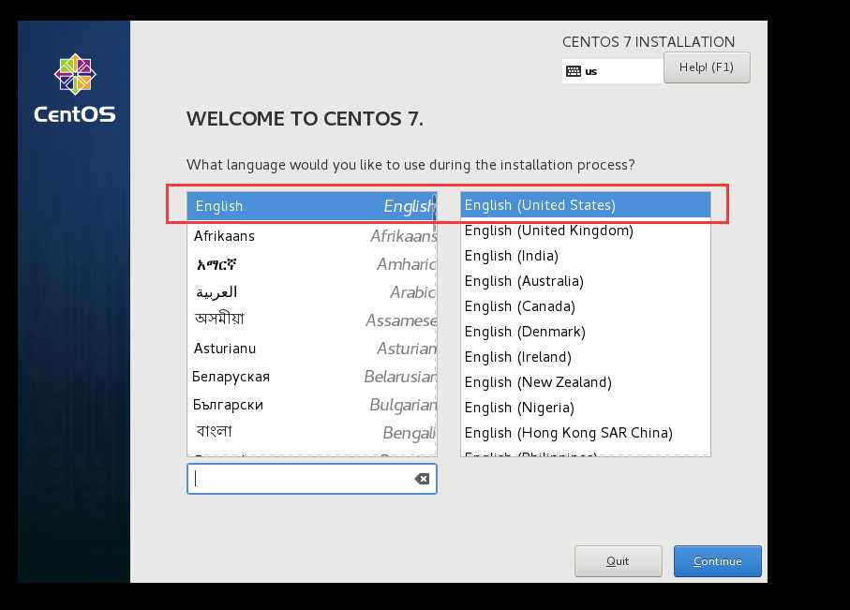Choose English (India) locale

(x=586, y=256)
